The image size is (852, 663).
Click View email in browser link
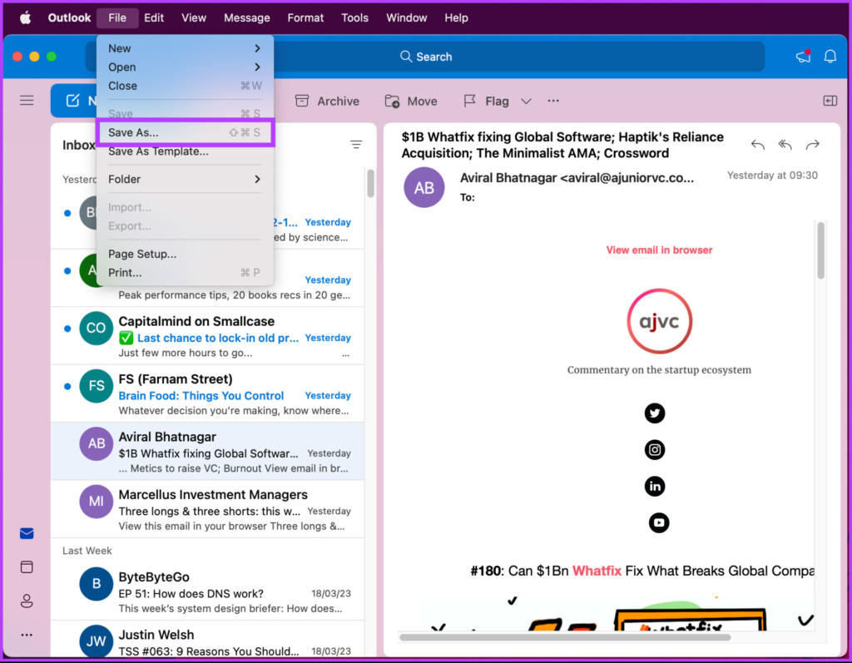[659, 250]
